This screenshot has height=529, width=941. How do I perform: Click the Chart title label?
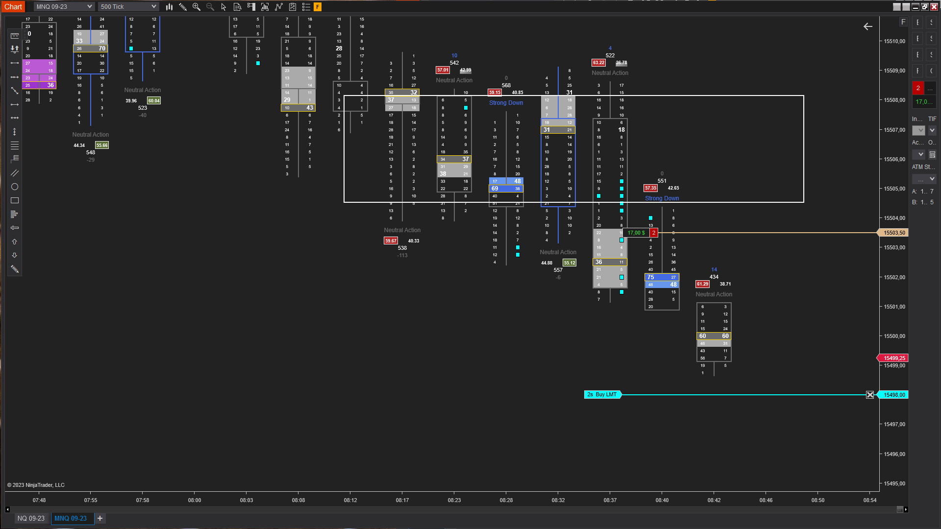click(13, 7)
